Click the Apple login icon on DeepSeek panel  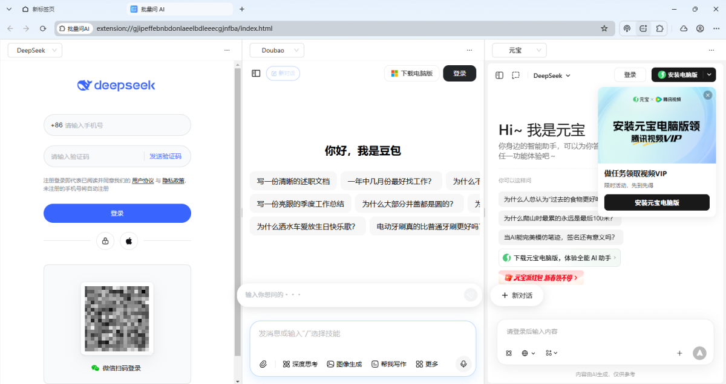tap(128, 240)
